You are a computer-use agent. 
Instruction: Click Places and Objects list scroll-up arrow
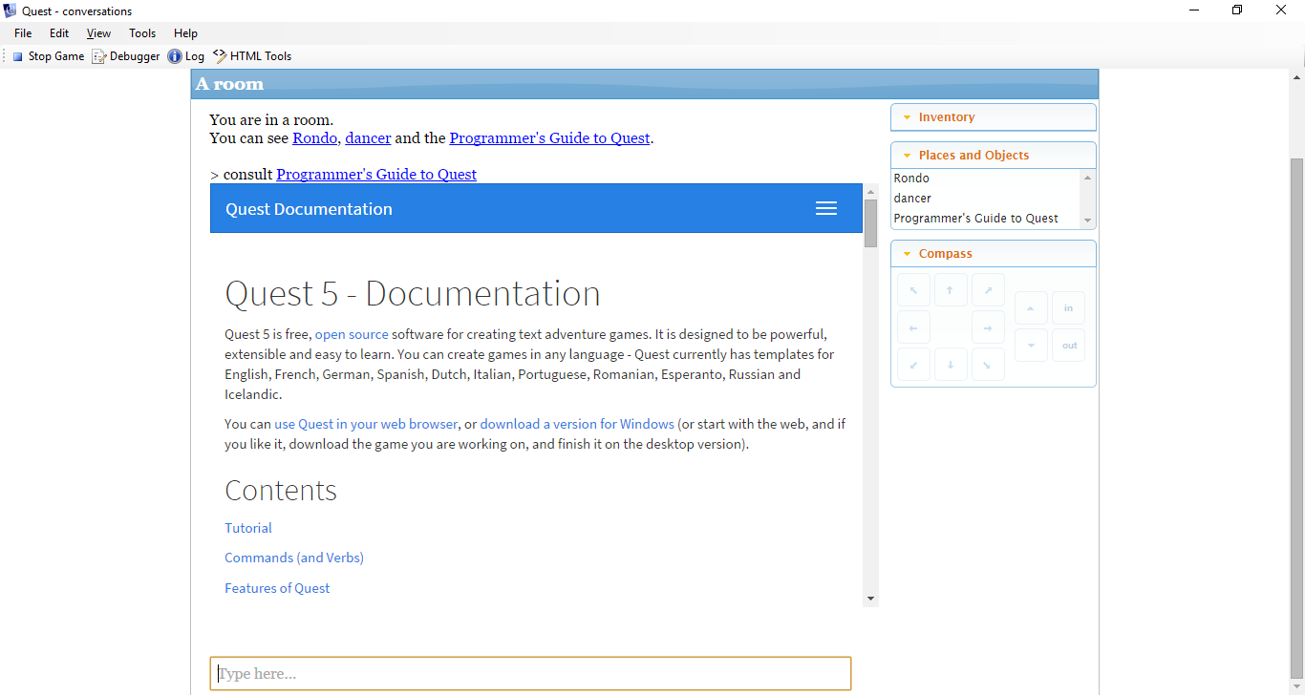tap(1087, 178)
